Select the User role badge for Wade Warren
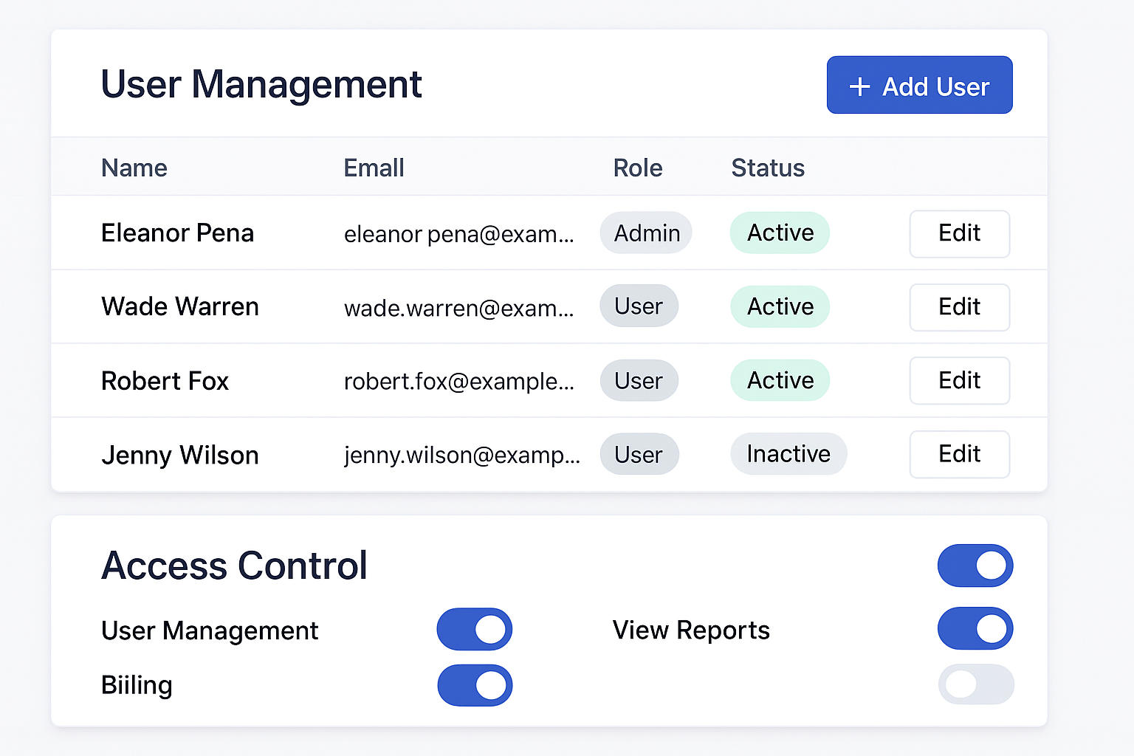The height and width of the screenshot is (756, 1134). click(639, 306)
